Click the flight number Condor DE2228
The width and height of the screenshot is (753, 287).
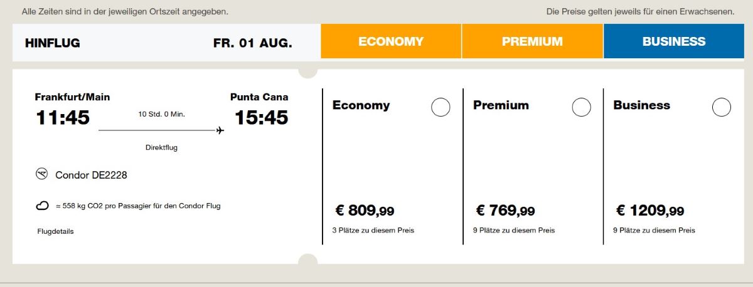[91, 175]
